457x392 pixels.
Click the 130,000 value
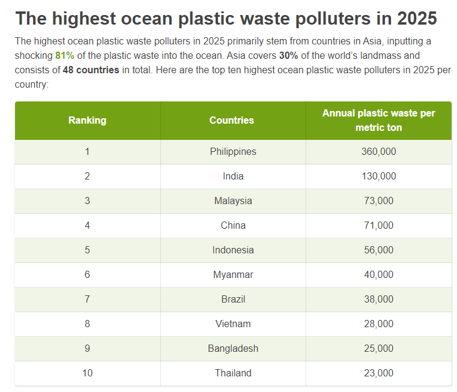pyautogui.click(x=378, y=176)
